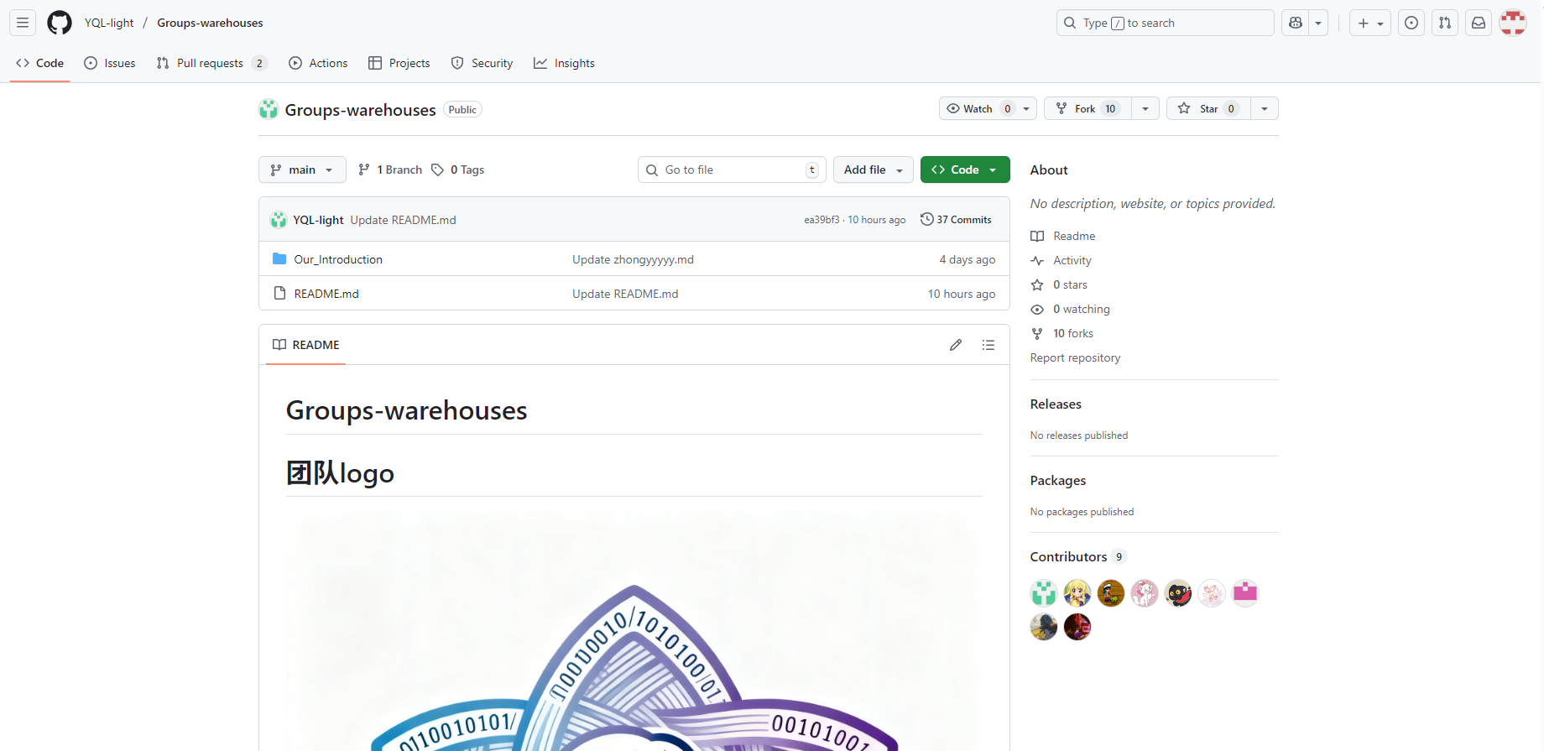Open the YQL-light commit author link
The height and width of the screenshot is (751, 1544).
pyautogui.click(x=318, y=220)
